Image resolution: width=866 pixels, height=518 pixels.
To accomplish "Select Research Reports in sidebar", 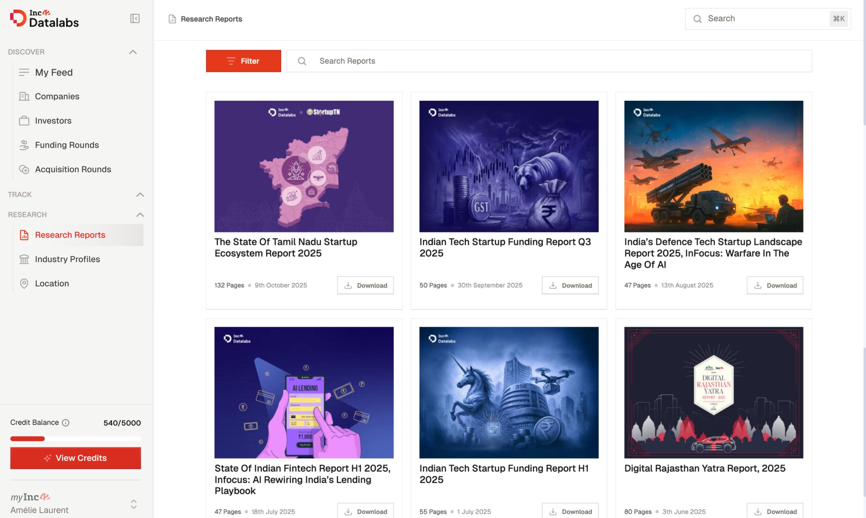I will pyautogui.click(x=70, y=235).
